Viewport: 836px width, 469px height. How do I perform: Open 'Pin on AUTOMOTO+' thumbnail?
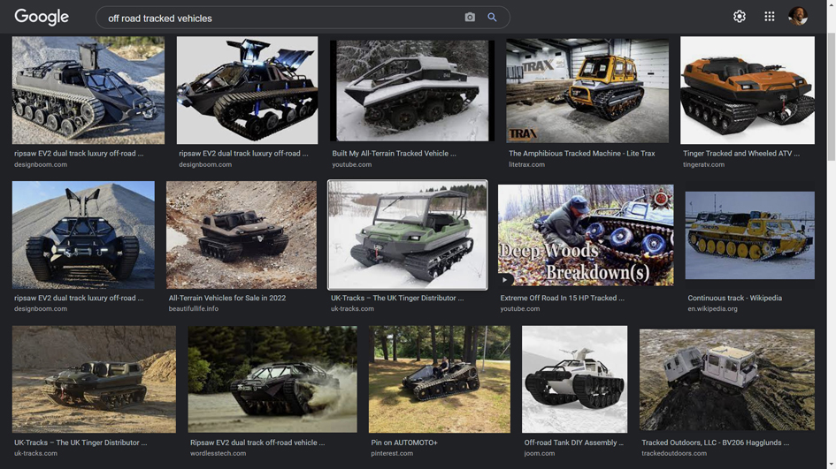point(440,379)
